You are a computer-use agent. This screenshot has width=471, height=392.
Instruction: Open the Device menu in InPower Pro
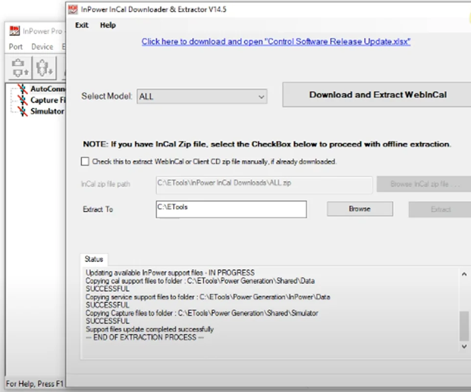tap(43, 47)
